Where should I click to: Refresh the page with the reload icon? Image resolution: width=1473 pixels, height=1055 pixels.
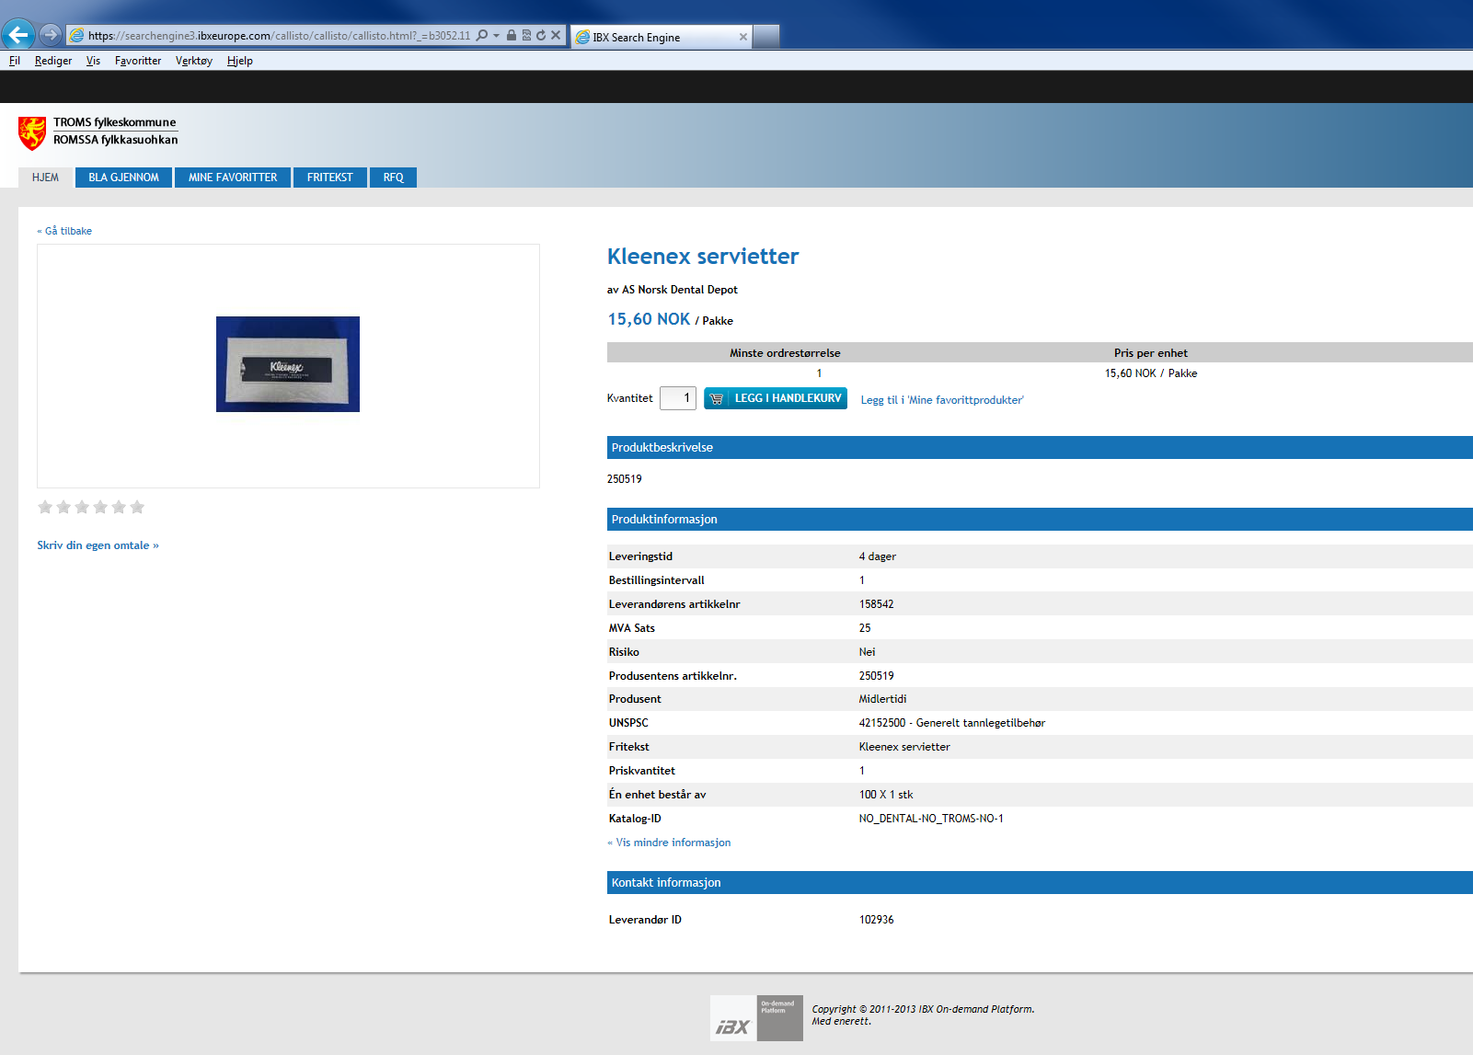pyautogui.click(x=541, y=36)
